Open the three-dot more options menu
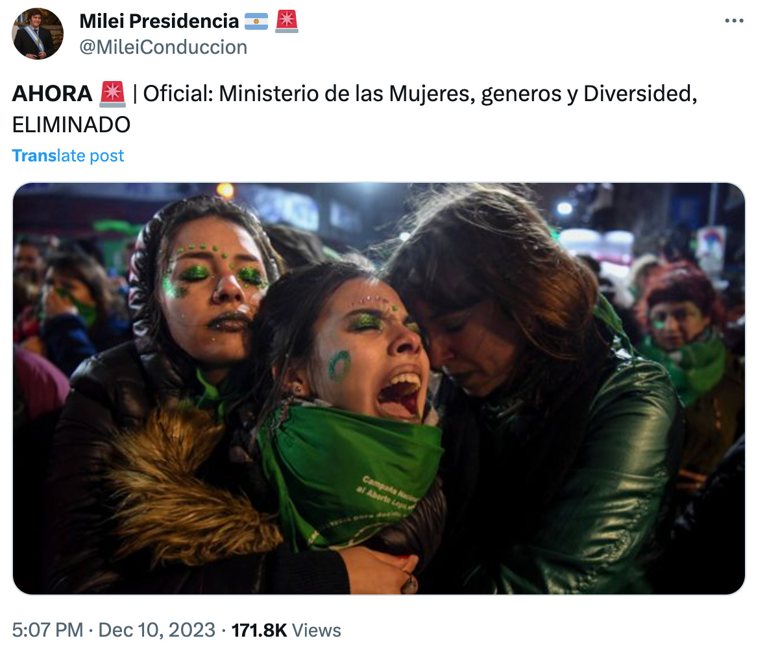 click(734, 21)
